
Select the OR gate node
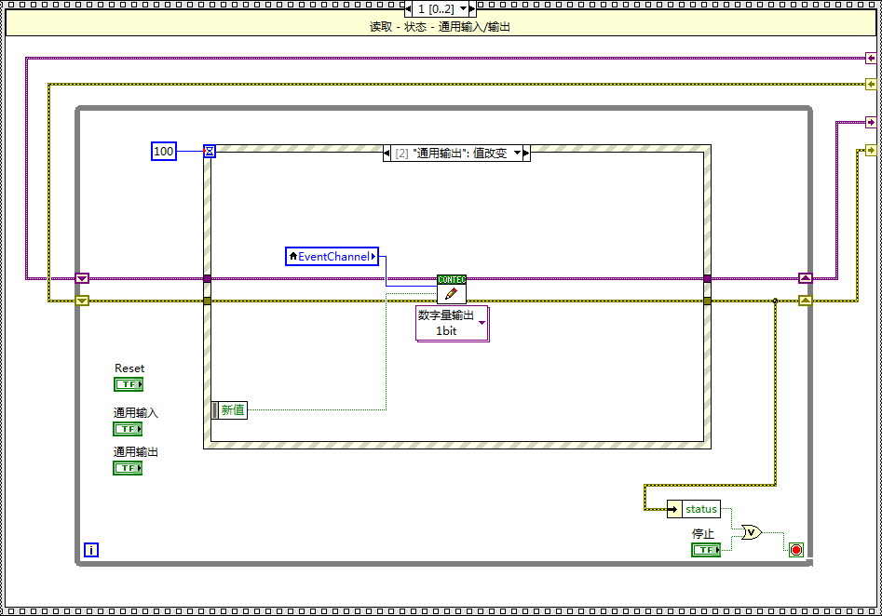point(752,532)
